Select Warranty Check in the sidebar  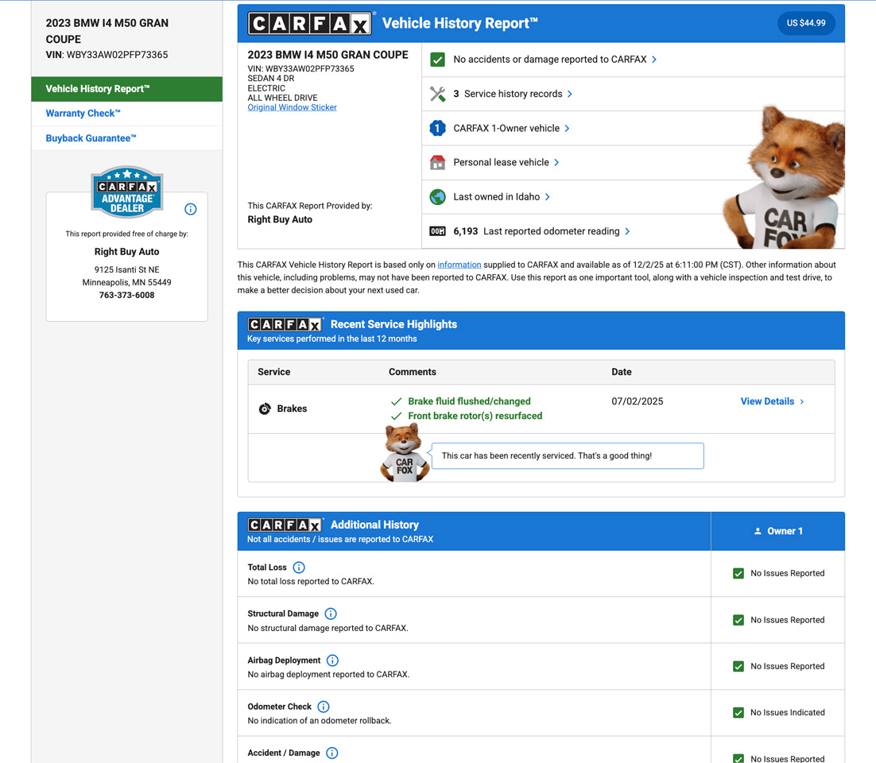83,114
